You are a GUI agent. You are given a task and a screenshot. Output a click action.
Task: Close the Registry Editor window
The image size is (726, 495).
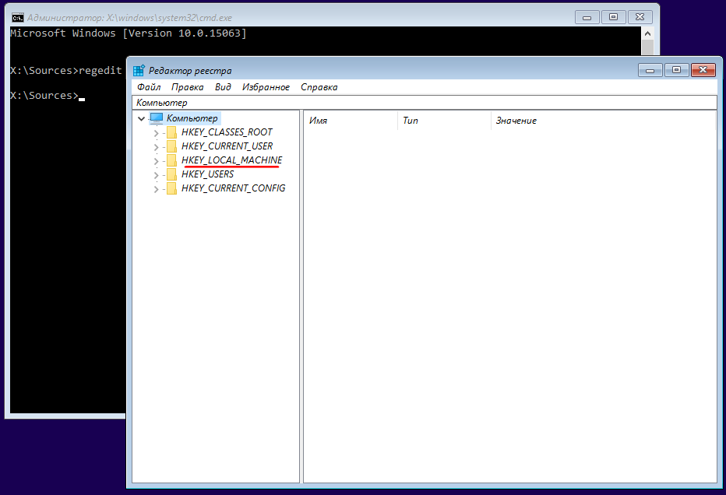(x=703, y=70)
